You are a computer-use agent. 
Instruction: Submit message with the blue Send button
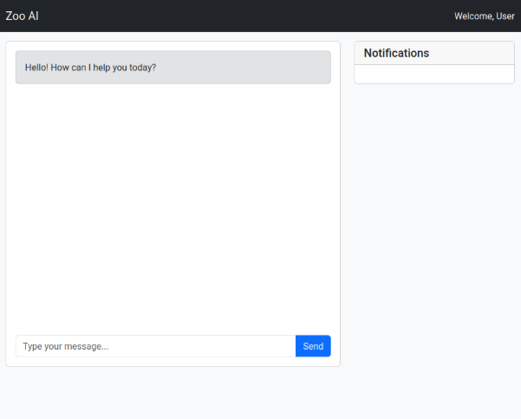tap(313, 346)
